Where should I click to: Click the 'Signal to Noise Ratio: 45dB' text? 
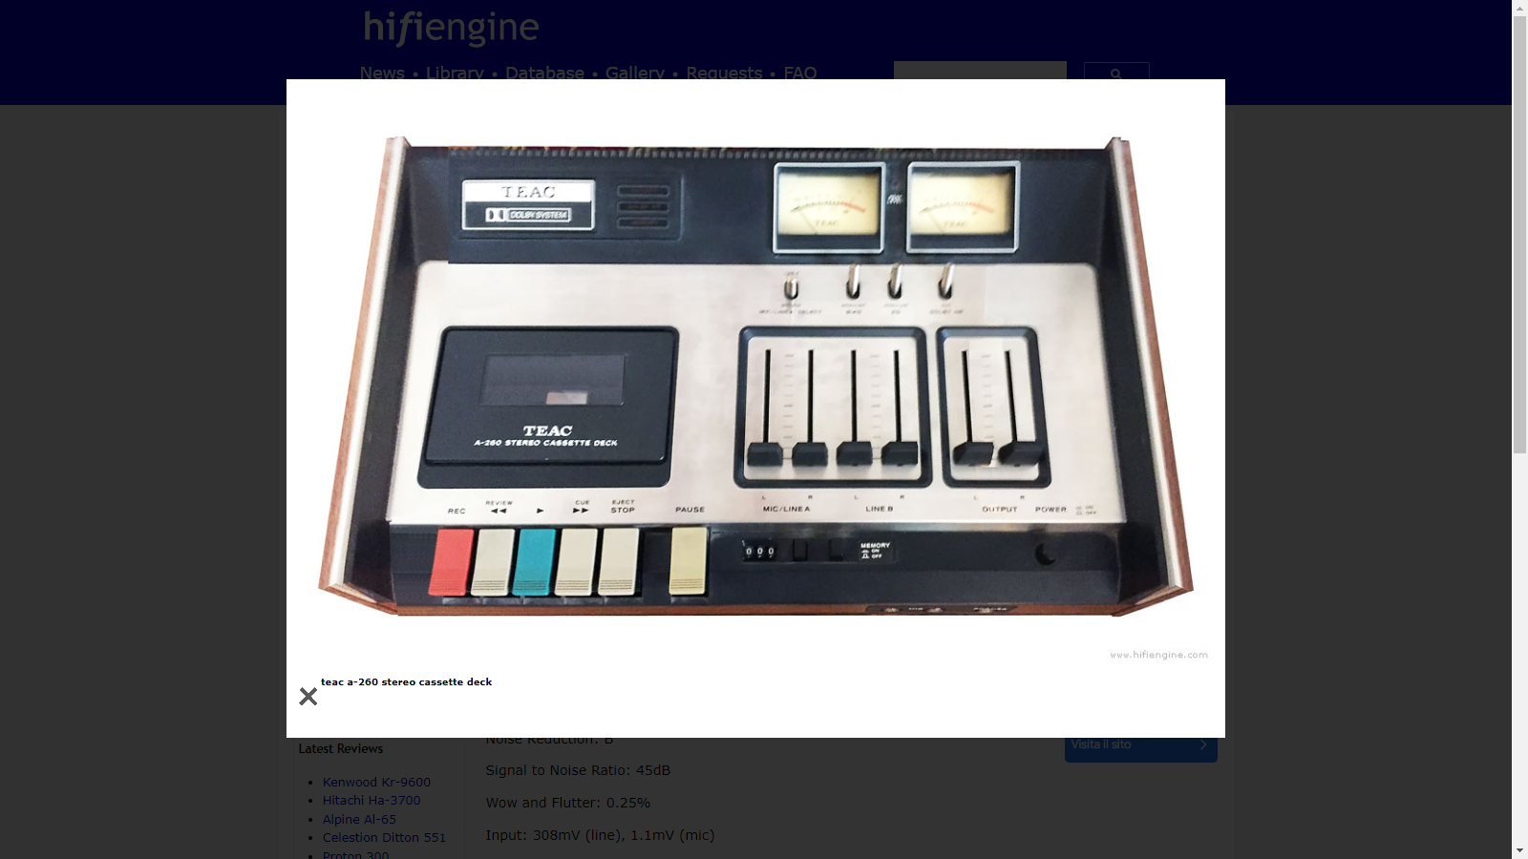[578, 770]
